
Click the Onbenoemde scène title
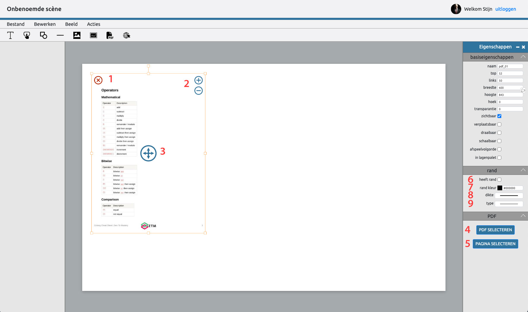point(34,9)
